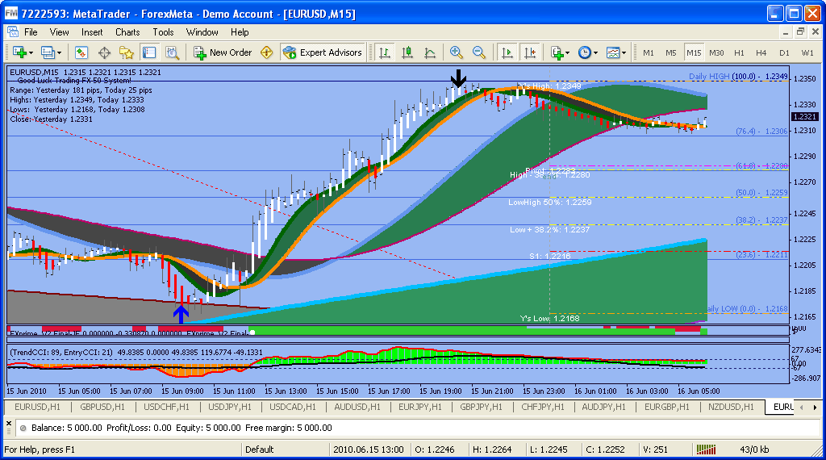Toggle the chart shift button
The width and height of the screenshot is (826, 460).
[530, 52]
